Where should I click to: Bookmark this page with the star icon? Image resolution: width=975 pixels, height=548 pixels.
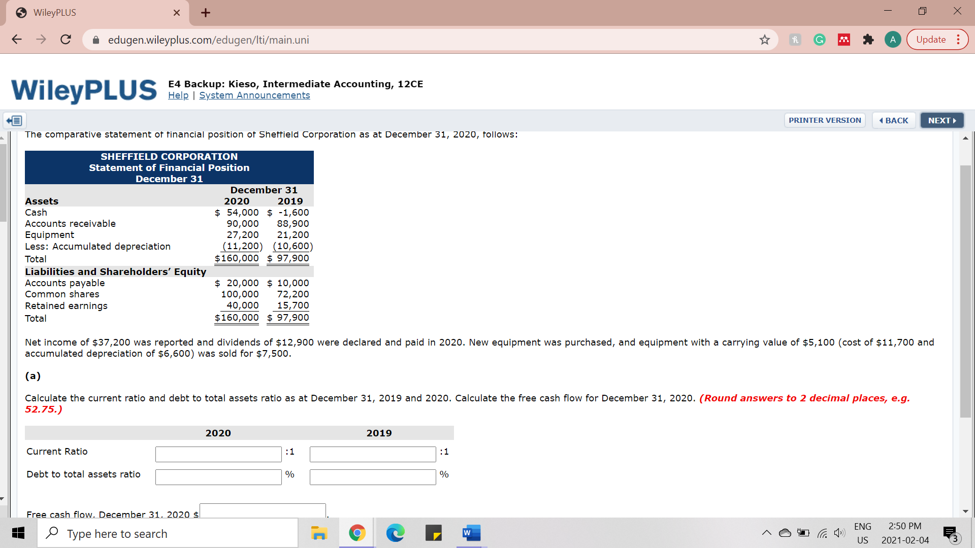(x=764, y=40)
